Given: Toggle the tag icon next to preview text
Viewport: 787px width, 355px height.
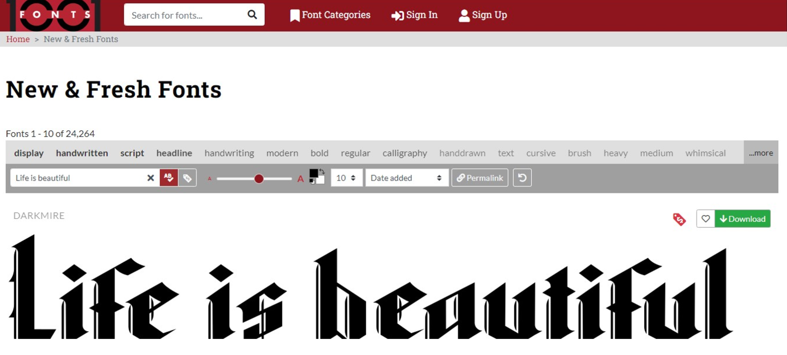Looking at the screenshot, I should [x=187, y=177].
